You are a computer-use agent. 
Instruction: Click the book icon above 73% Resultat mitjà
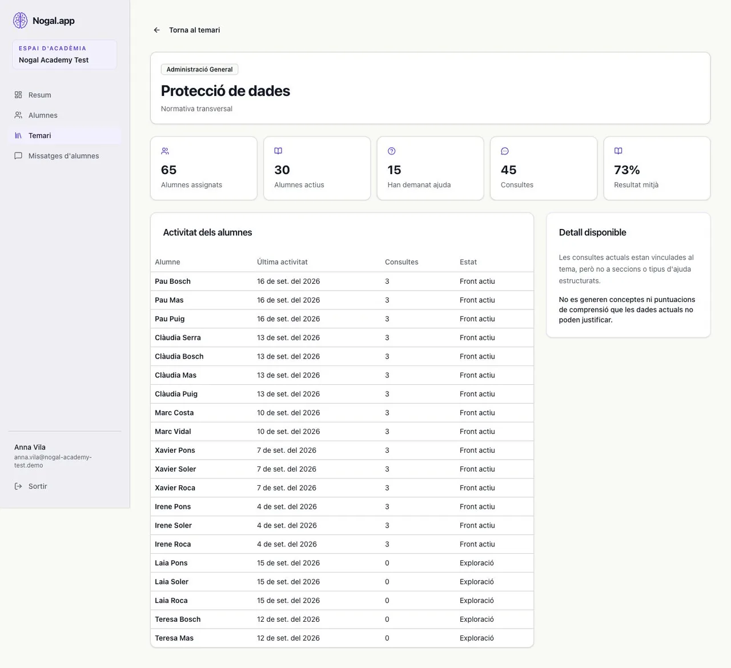618,151
